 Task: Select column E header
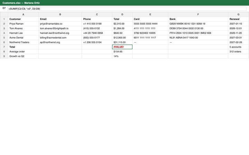pyautogui.click(x=150, y=14)
